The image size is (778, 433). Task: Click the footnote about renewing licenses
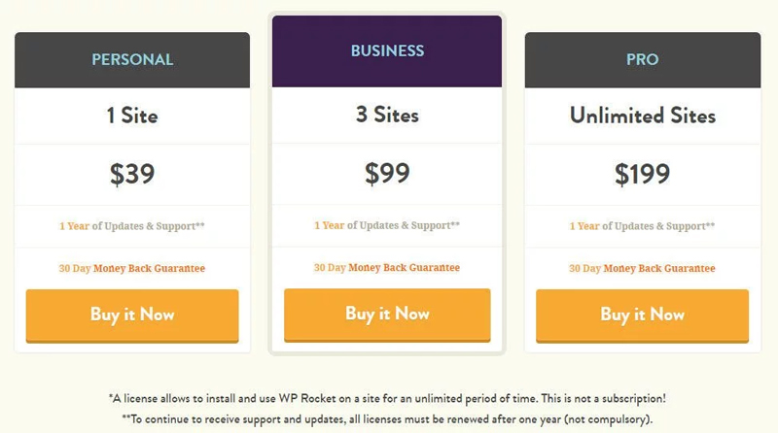(387, 419)
